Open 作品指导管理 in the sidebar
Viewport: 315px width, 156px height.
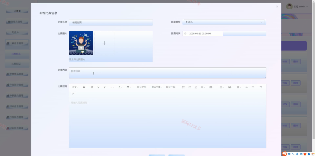coord(17,85)
